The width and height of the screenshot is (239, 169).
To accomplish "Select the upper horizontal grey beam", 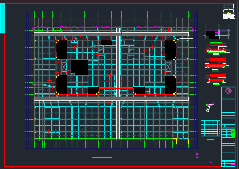I will [111, 34].
